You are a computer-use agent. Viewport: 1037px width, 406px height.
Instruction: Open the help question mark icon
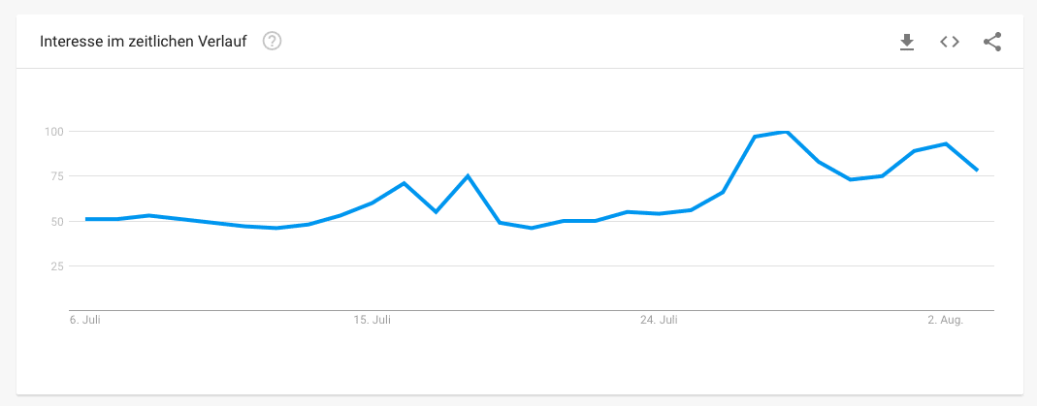click(272, 42)
